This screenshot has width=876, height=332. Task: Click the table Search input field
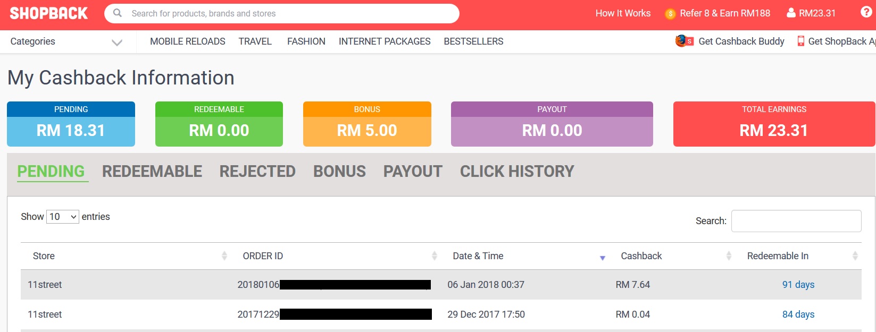[x=796, y=221]
